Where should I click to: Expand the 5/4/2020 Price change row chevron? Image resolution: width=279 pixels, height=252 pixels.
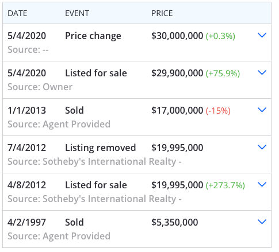coord(262,35)
